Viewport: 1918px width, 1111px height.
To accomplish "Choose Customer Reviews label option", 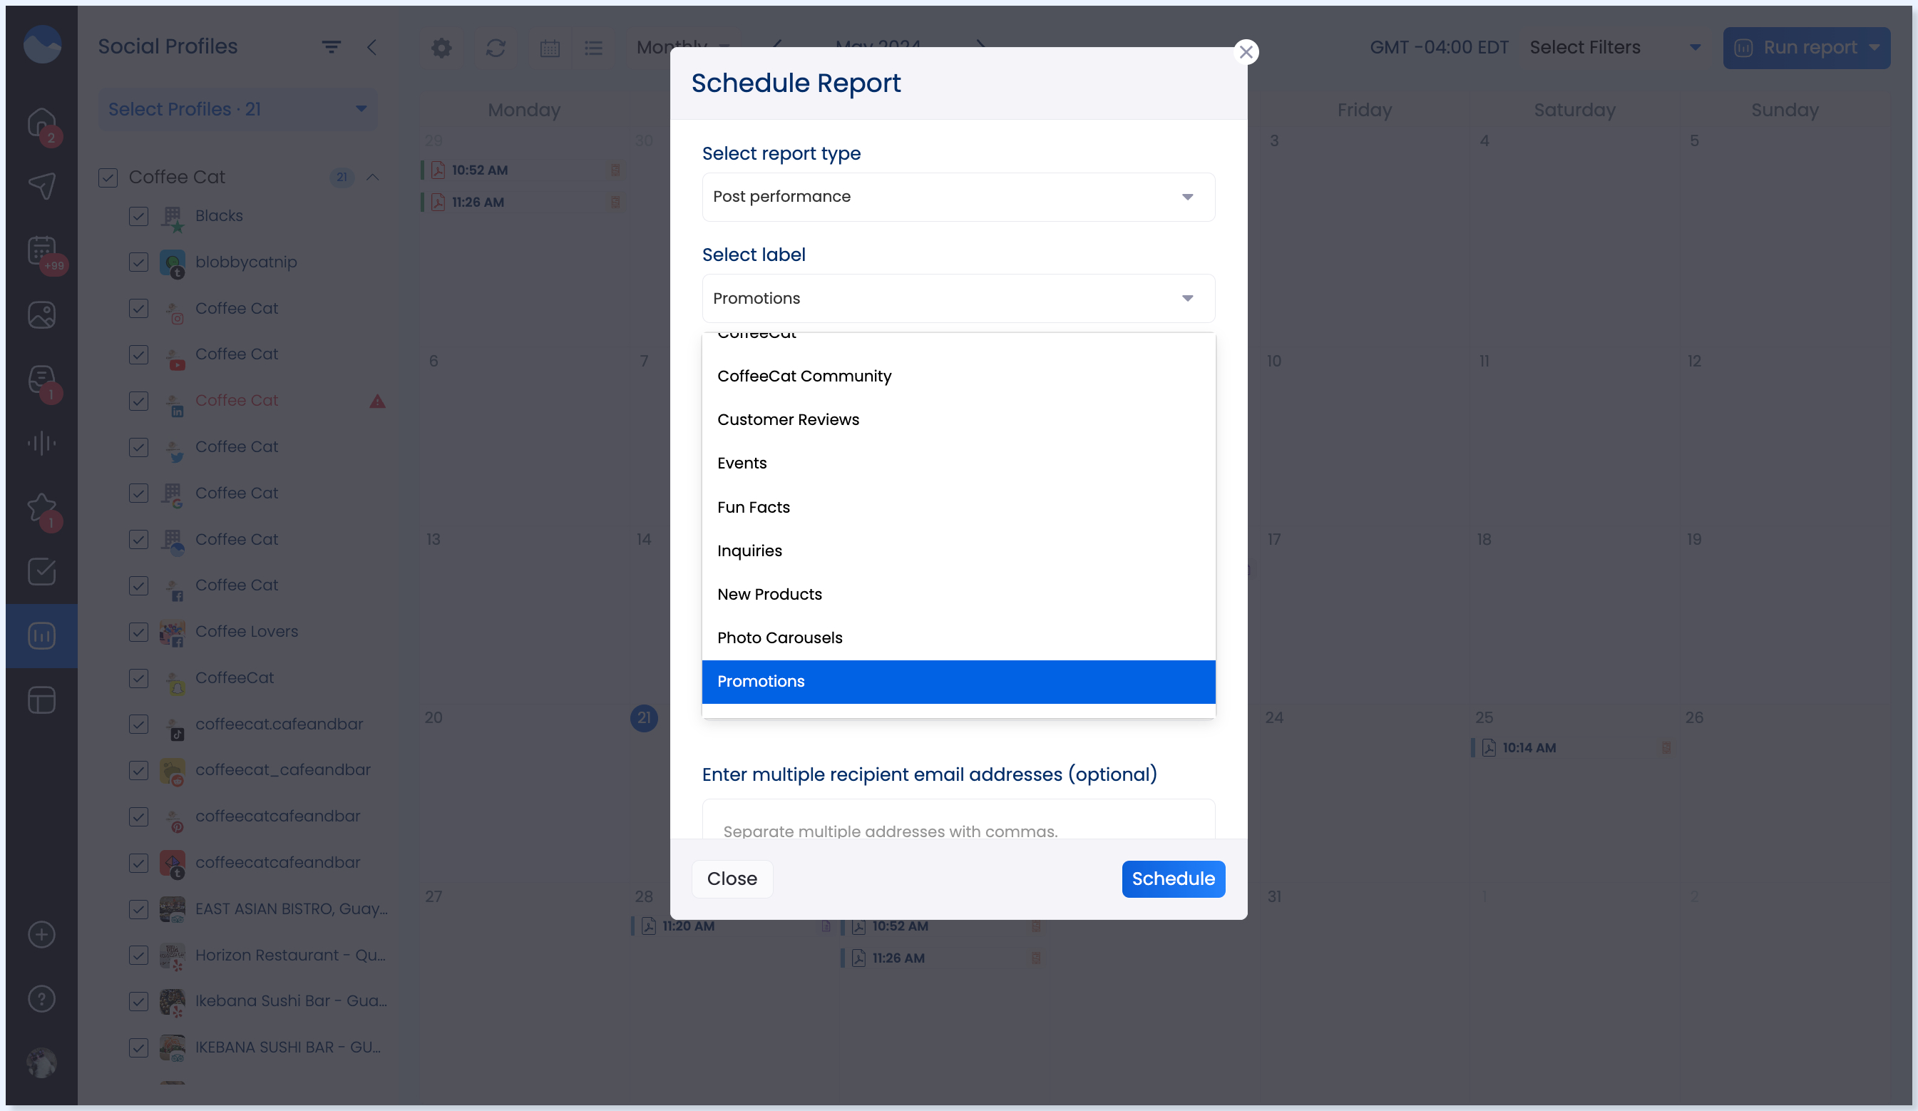I will tap(958, 419).
